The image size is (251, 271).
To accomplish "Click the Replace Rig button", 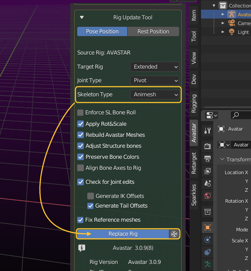I will (123, 234).
